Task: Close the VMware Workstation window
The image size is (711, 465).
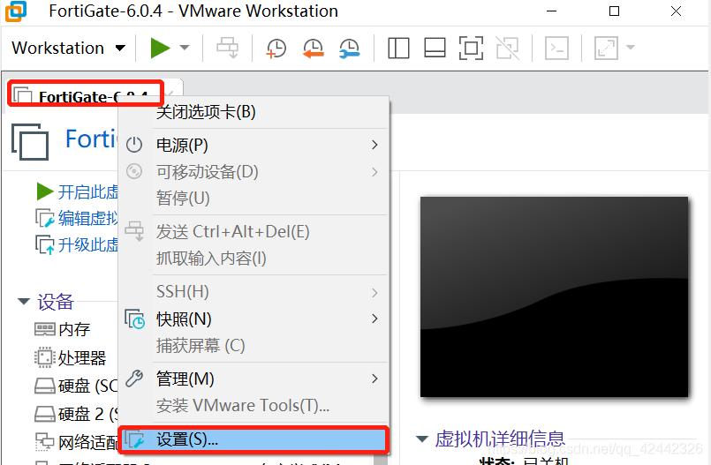Action: click(x=676, y=11)
